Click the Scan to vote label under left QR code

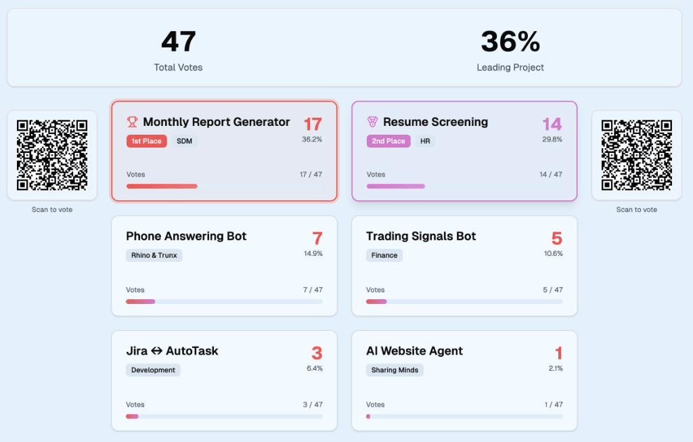(52, 209)
